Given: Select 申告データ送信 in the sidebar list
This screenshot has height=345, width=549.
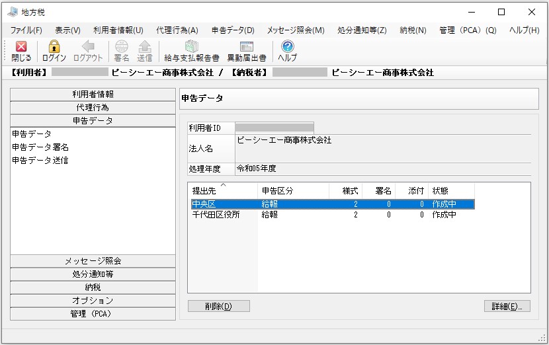Looking at the screenshot, I should click(x=40, y=161).
